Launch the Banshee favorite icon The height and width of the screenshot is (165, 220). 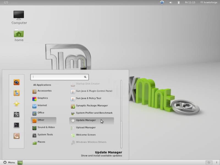pos(16,93)
